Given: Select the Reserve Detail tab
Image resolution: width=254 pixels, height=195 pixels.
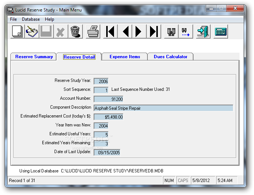Looking at the screenshot, I should click(x=79, y=57).
